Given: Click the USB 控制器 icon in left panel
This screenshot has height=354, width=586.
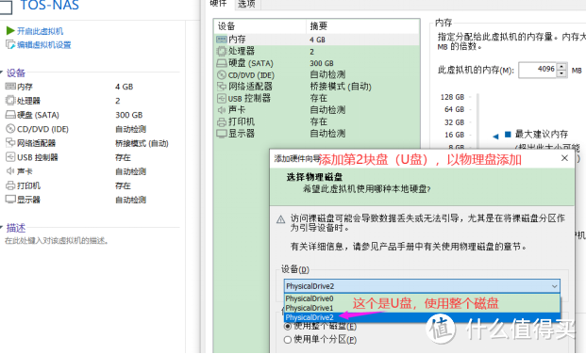Looking at the screenshot, I should (10, 157).
